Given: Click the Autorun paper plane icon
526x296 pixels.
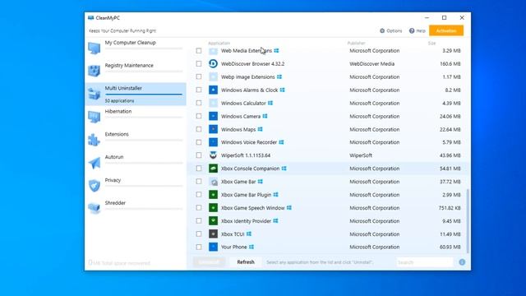Looking at the screenshot, I should tap(95, 163).
